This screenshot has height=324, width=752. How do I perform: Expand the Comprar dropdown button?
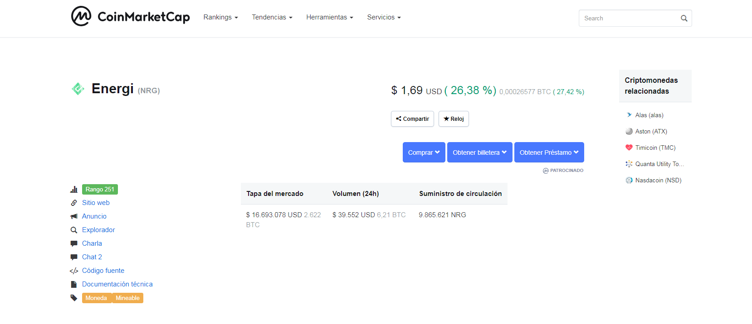pos(424,152)
